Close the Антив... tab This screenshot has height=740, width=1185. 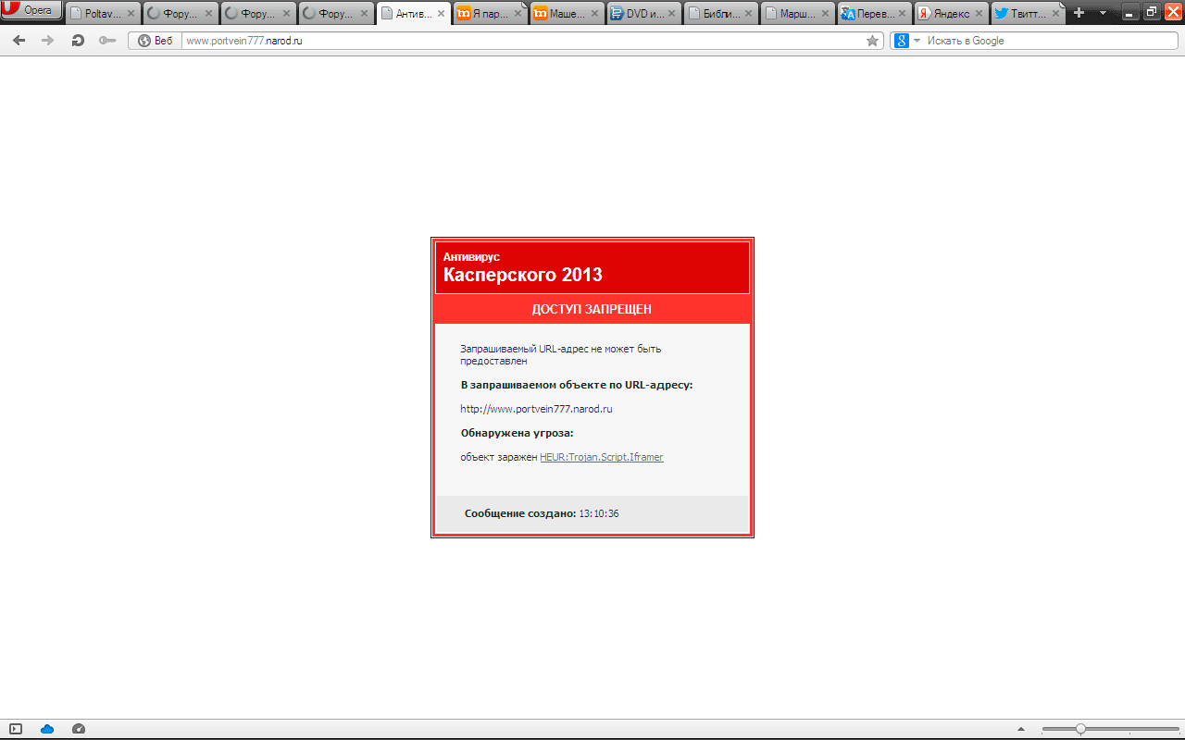pos(441,14)
